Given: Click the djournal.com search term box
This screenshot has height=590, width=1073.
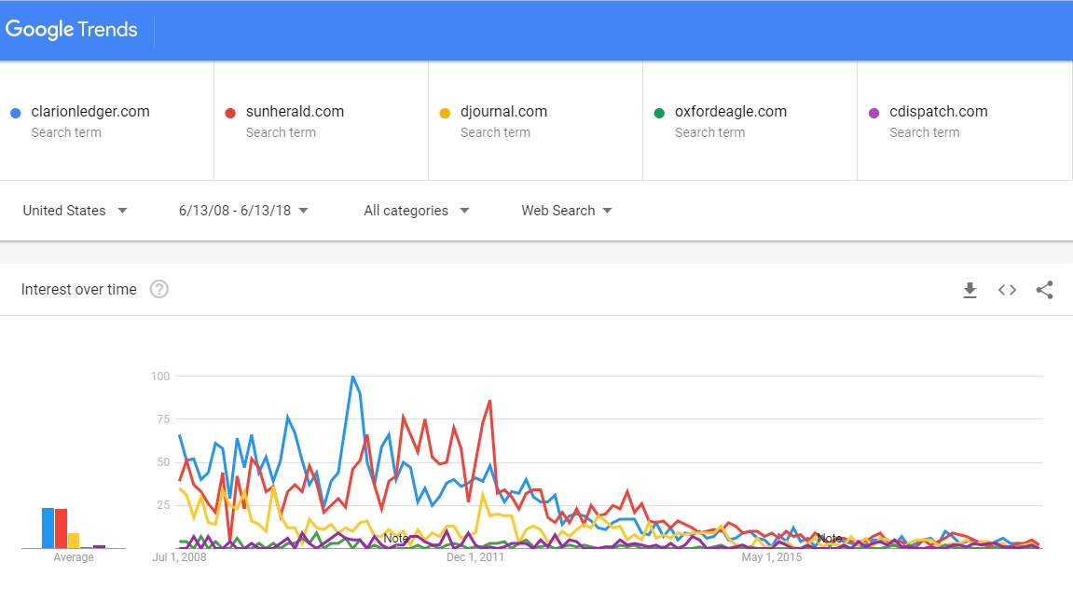Looking at the screenshot, I should tap(504, 112).
